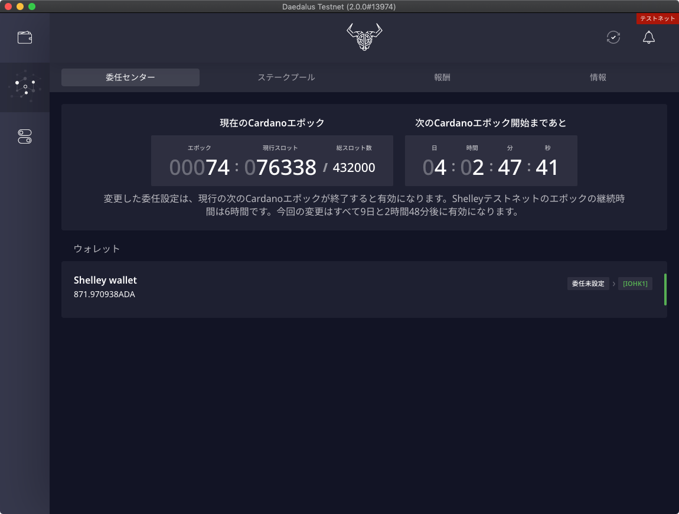The image size is (679, 514).
Task: Click the 871.970938ADA balance
Action: [x=105, y=294]
